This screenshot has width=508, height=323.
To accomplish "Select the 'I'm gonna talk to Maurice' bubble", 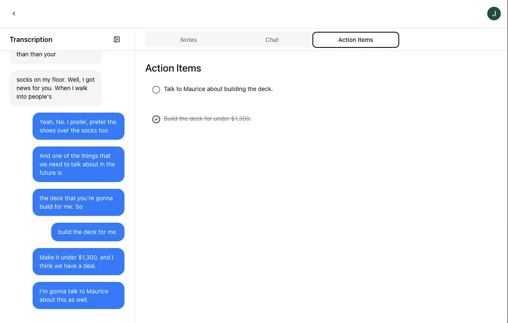I will click(78, 295).
